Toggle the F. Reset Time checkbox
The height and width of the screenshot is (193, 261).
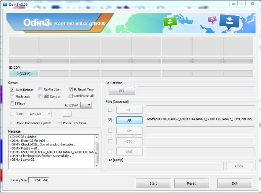(71, 89)
